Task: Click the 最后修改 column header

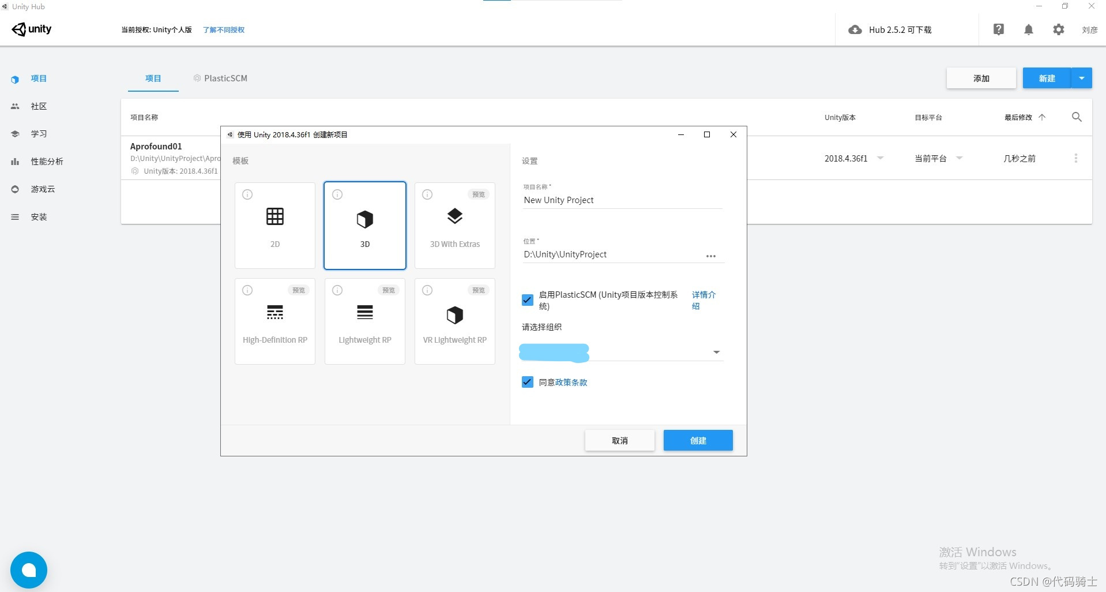Action: pyautogui.click(x=1018, y=117)
